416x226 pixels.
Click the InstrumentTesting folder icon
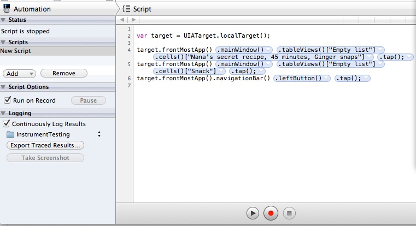pos(10,134)
